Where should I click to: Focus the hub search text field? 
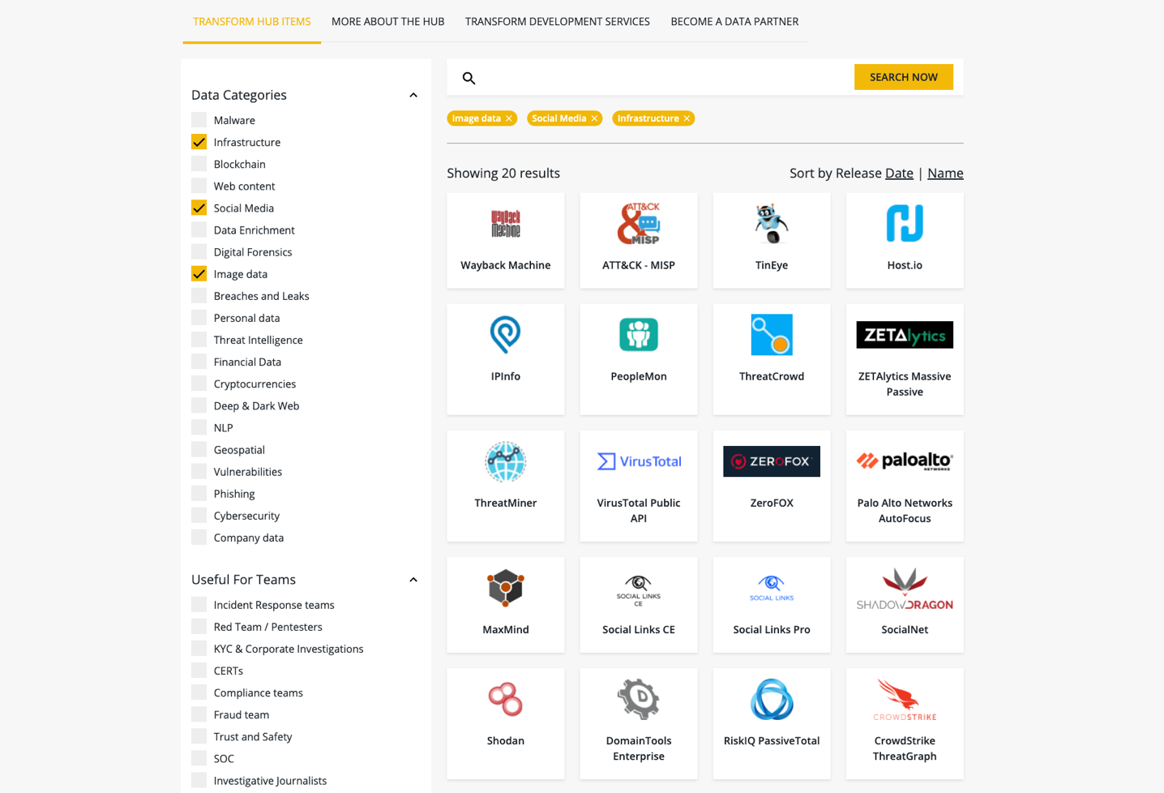pos(663,77)
